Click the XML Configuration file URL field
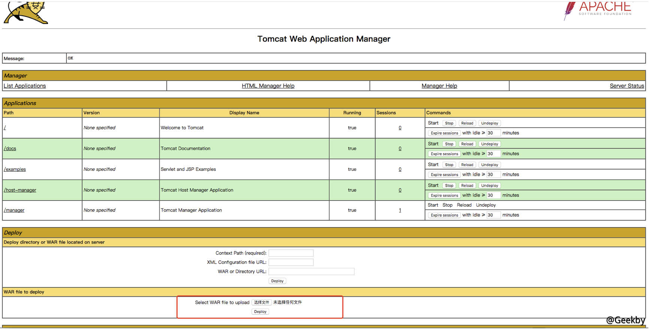The image size is (649, 329). click(x=291, y=262)
